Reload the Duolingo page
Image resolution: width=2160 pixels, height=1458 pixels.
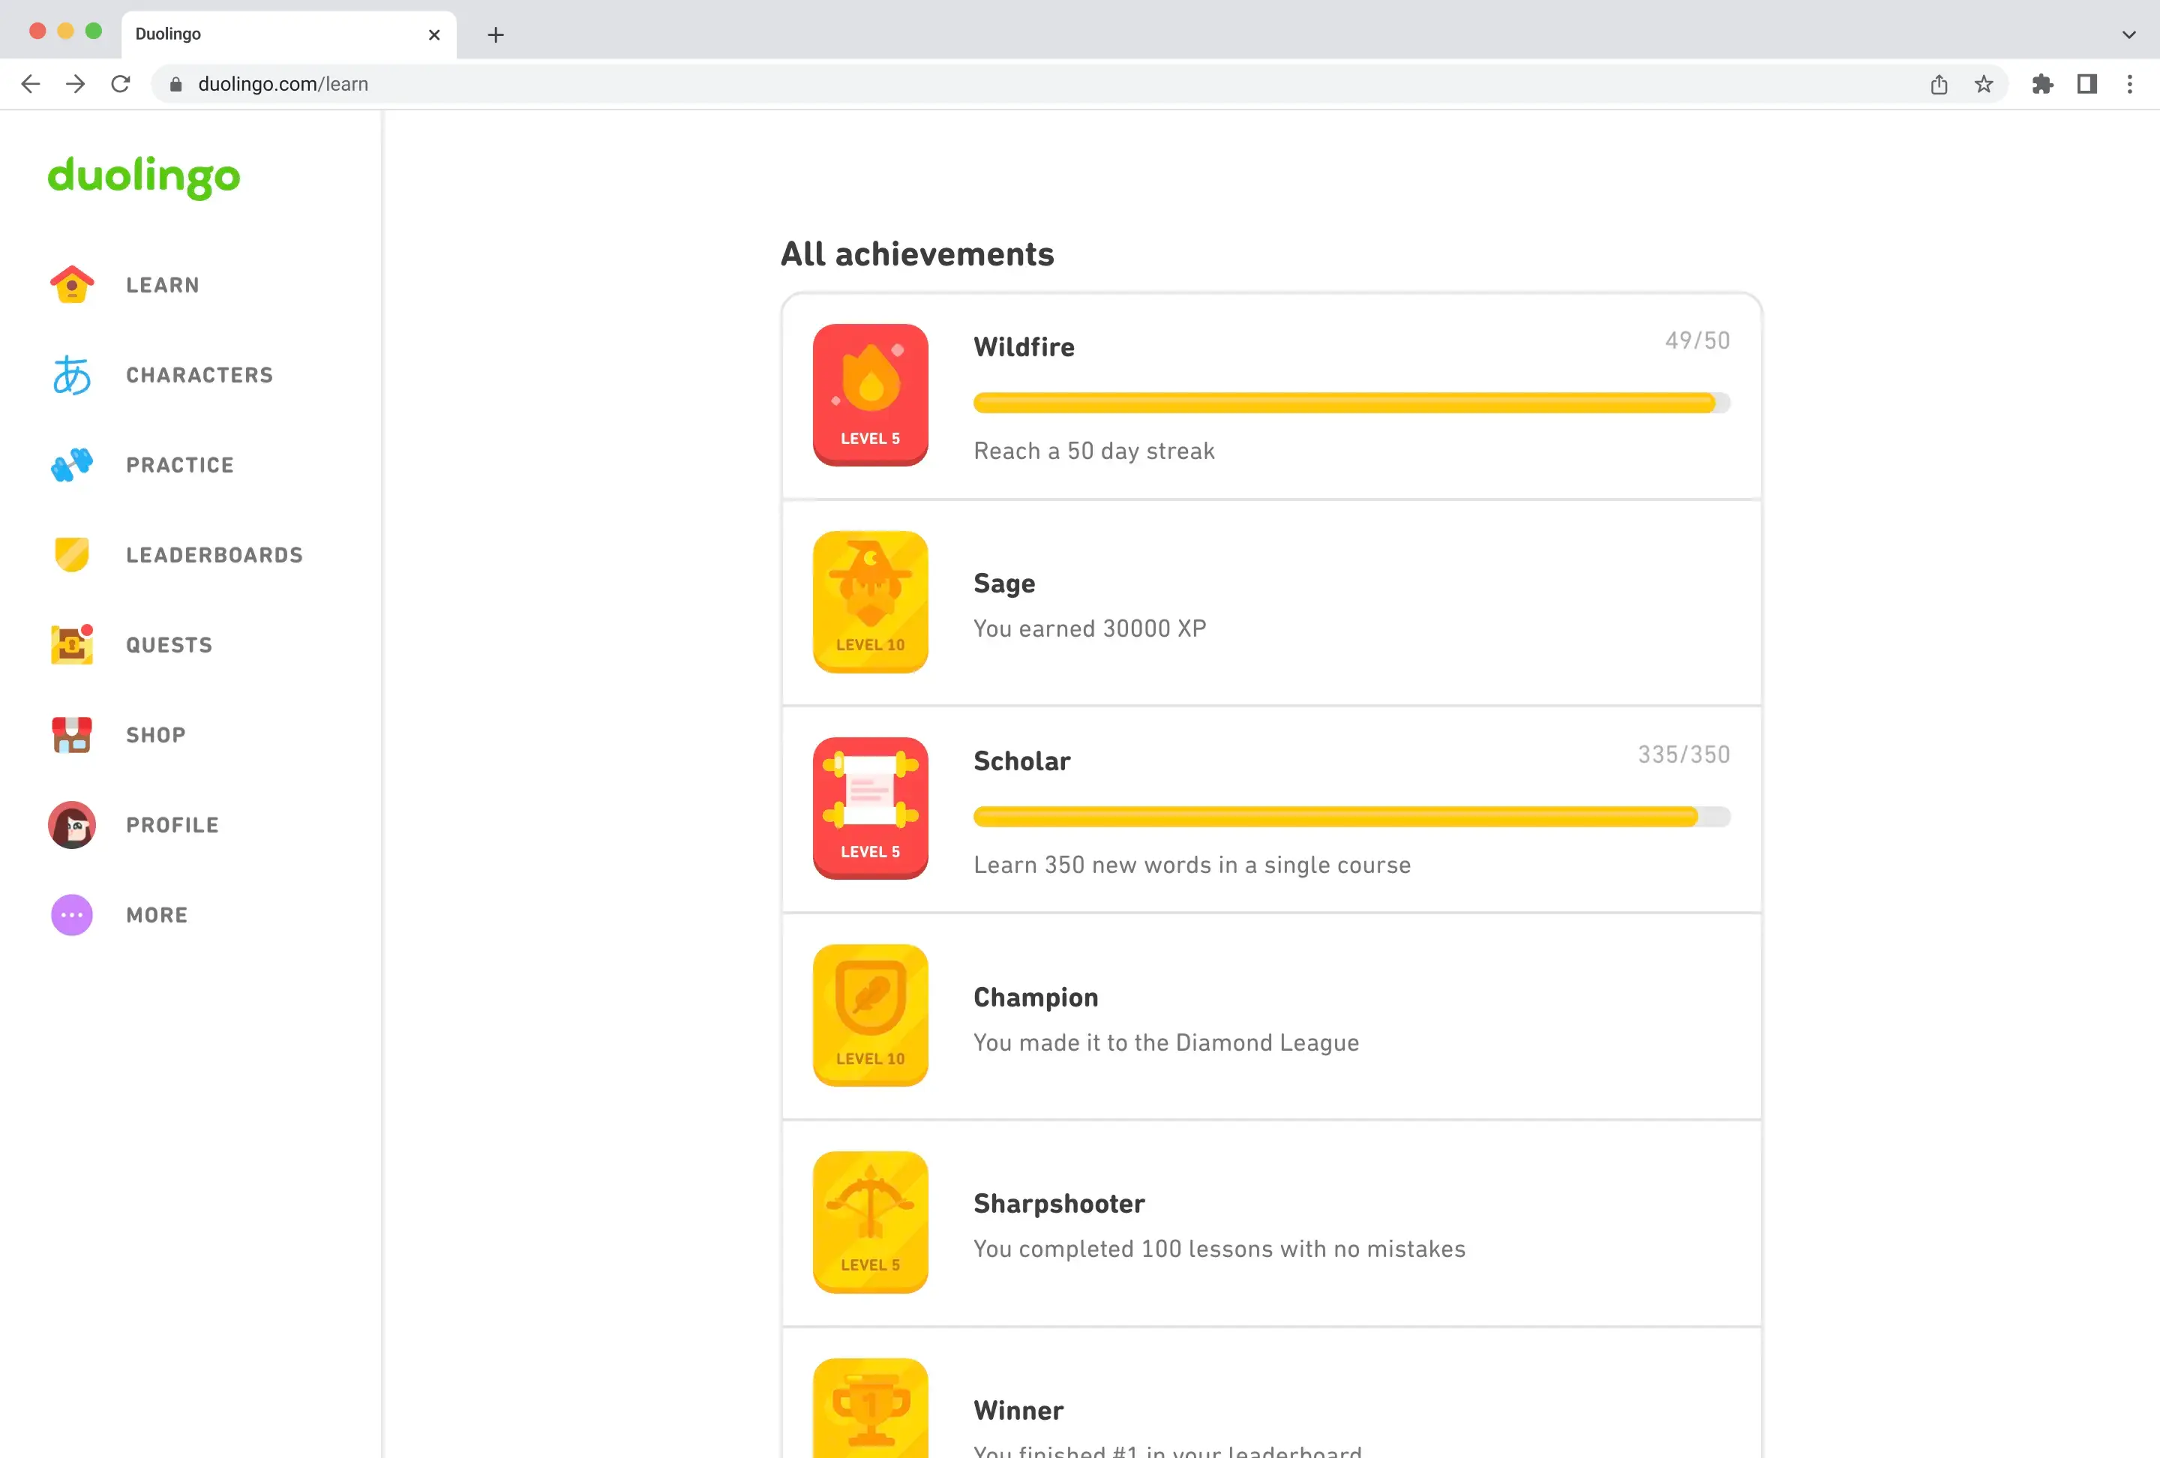(121, 84)
